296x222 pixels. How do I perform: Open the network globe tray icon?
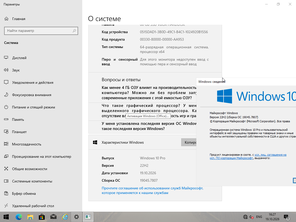(x=245, y=217)
